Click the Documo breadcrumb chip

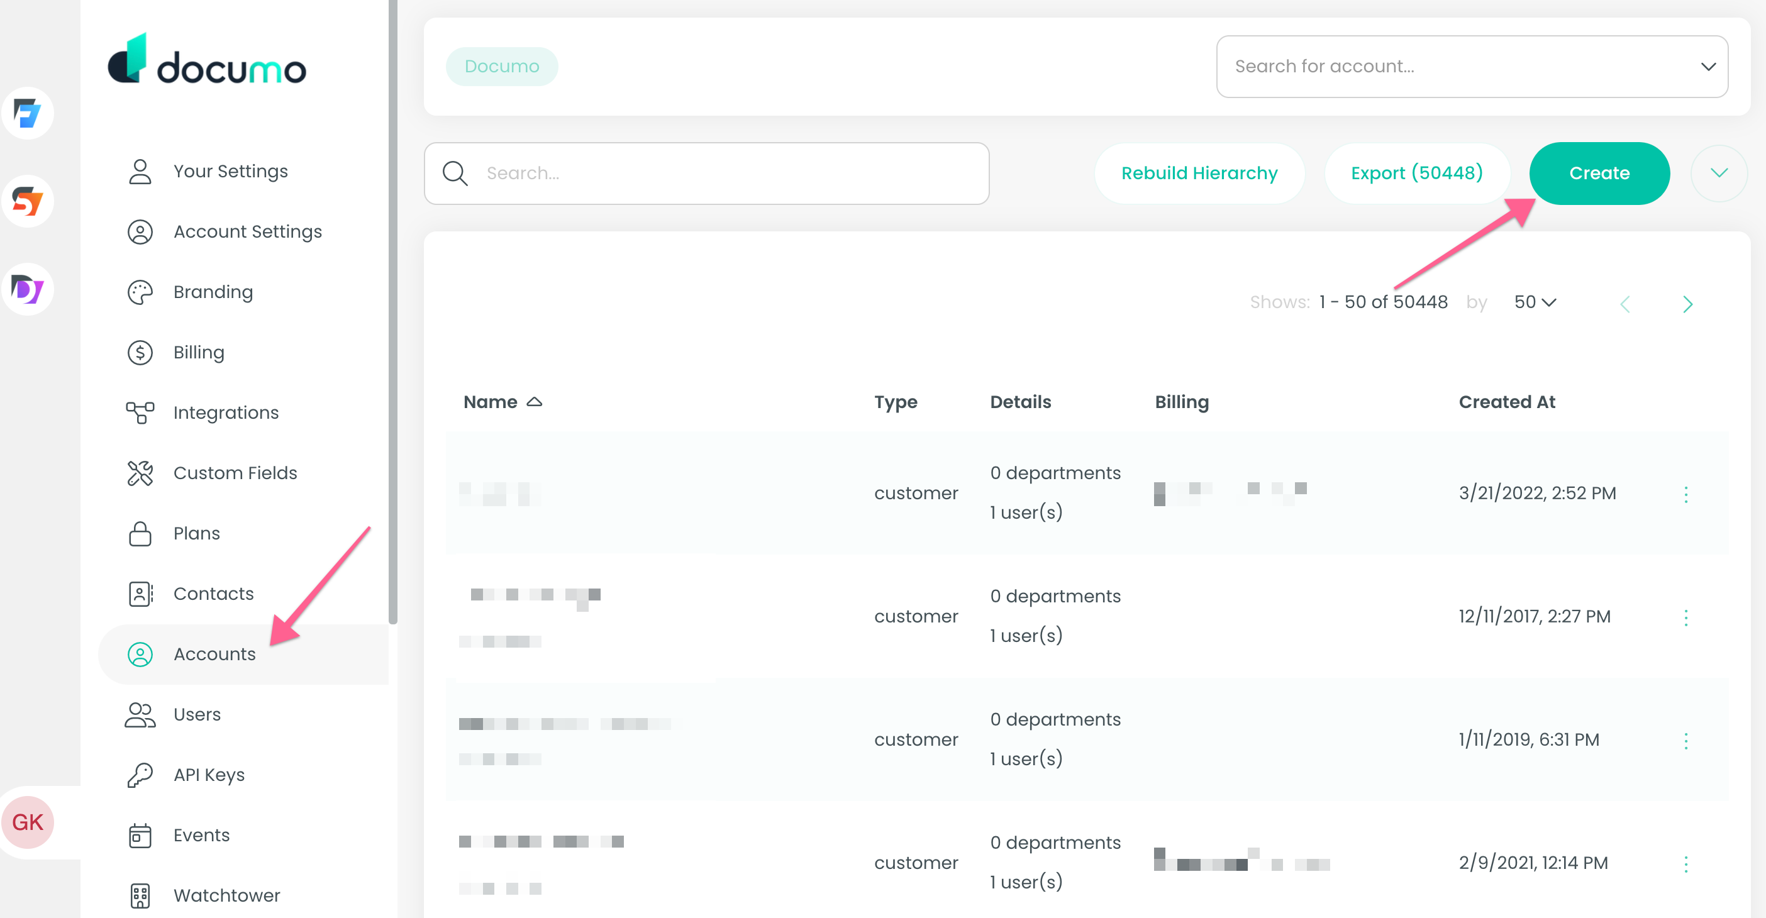pos(502,66)
